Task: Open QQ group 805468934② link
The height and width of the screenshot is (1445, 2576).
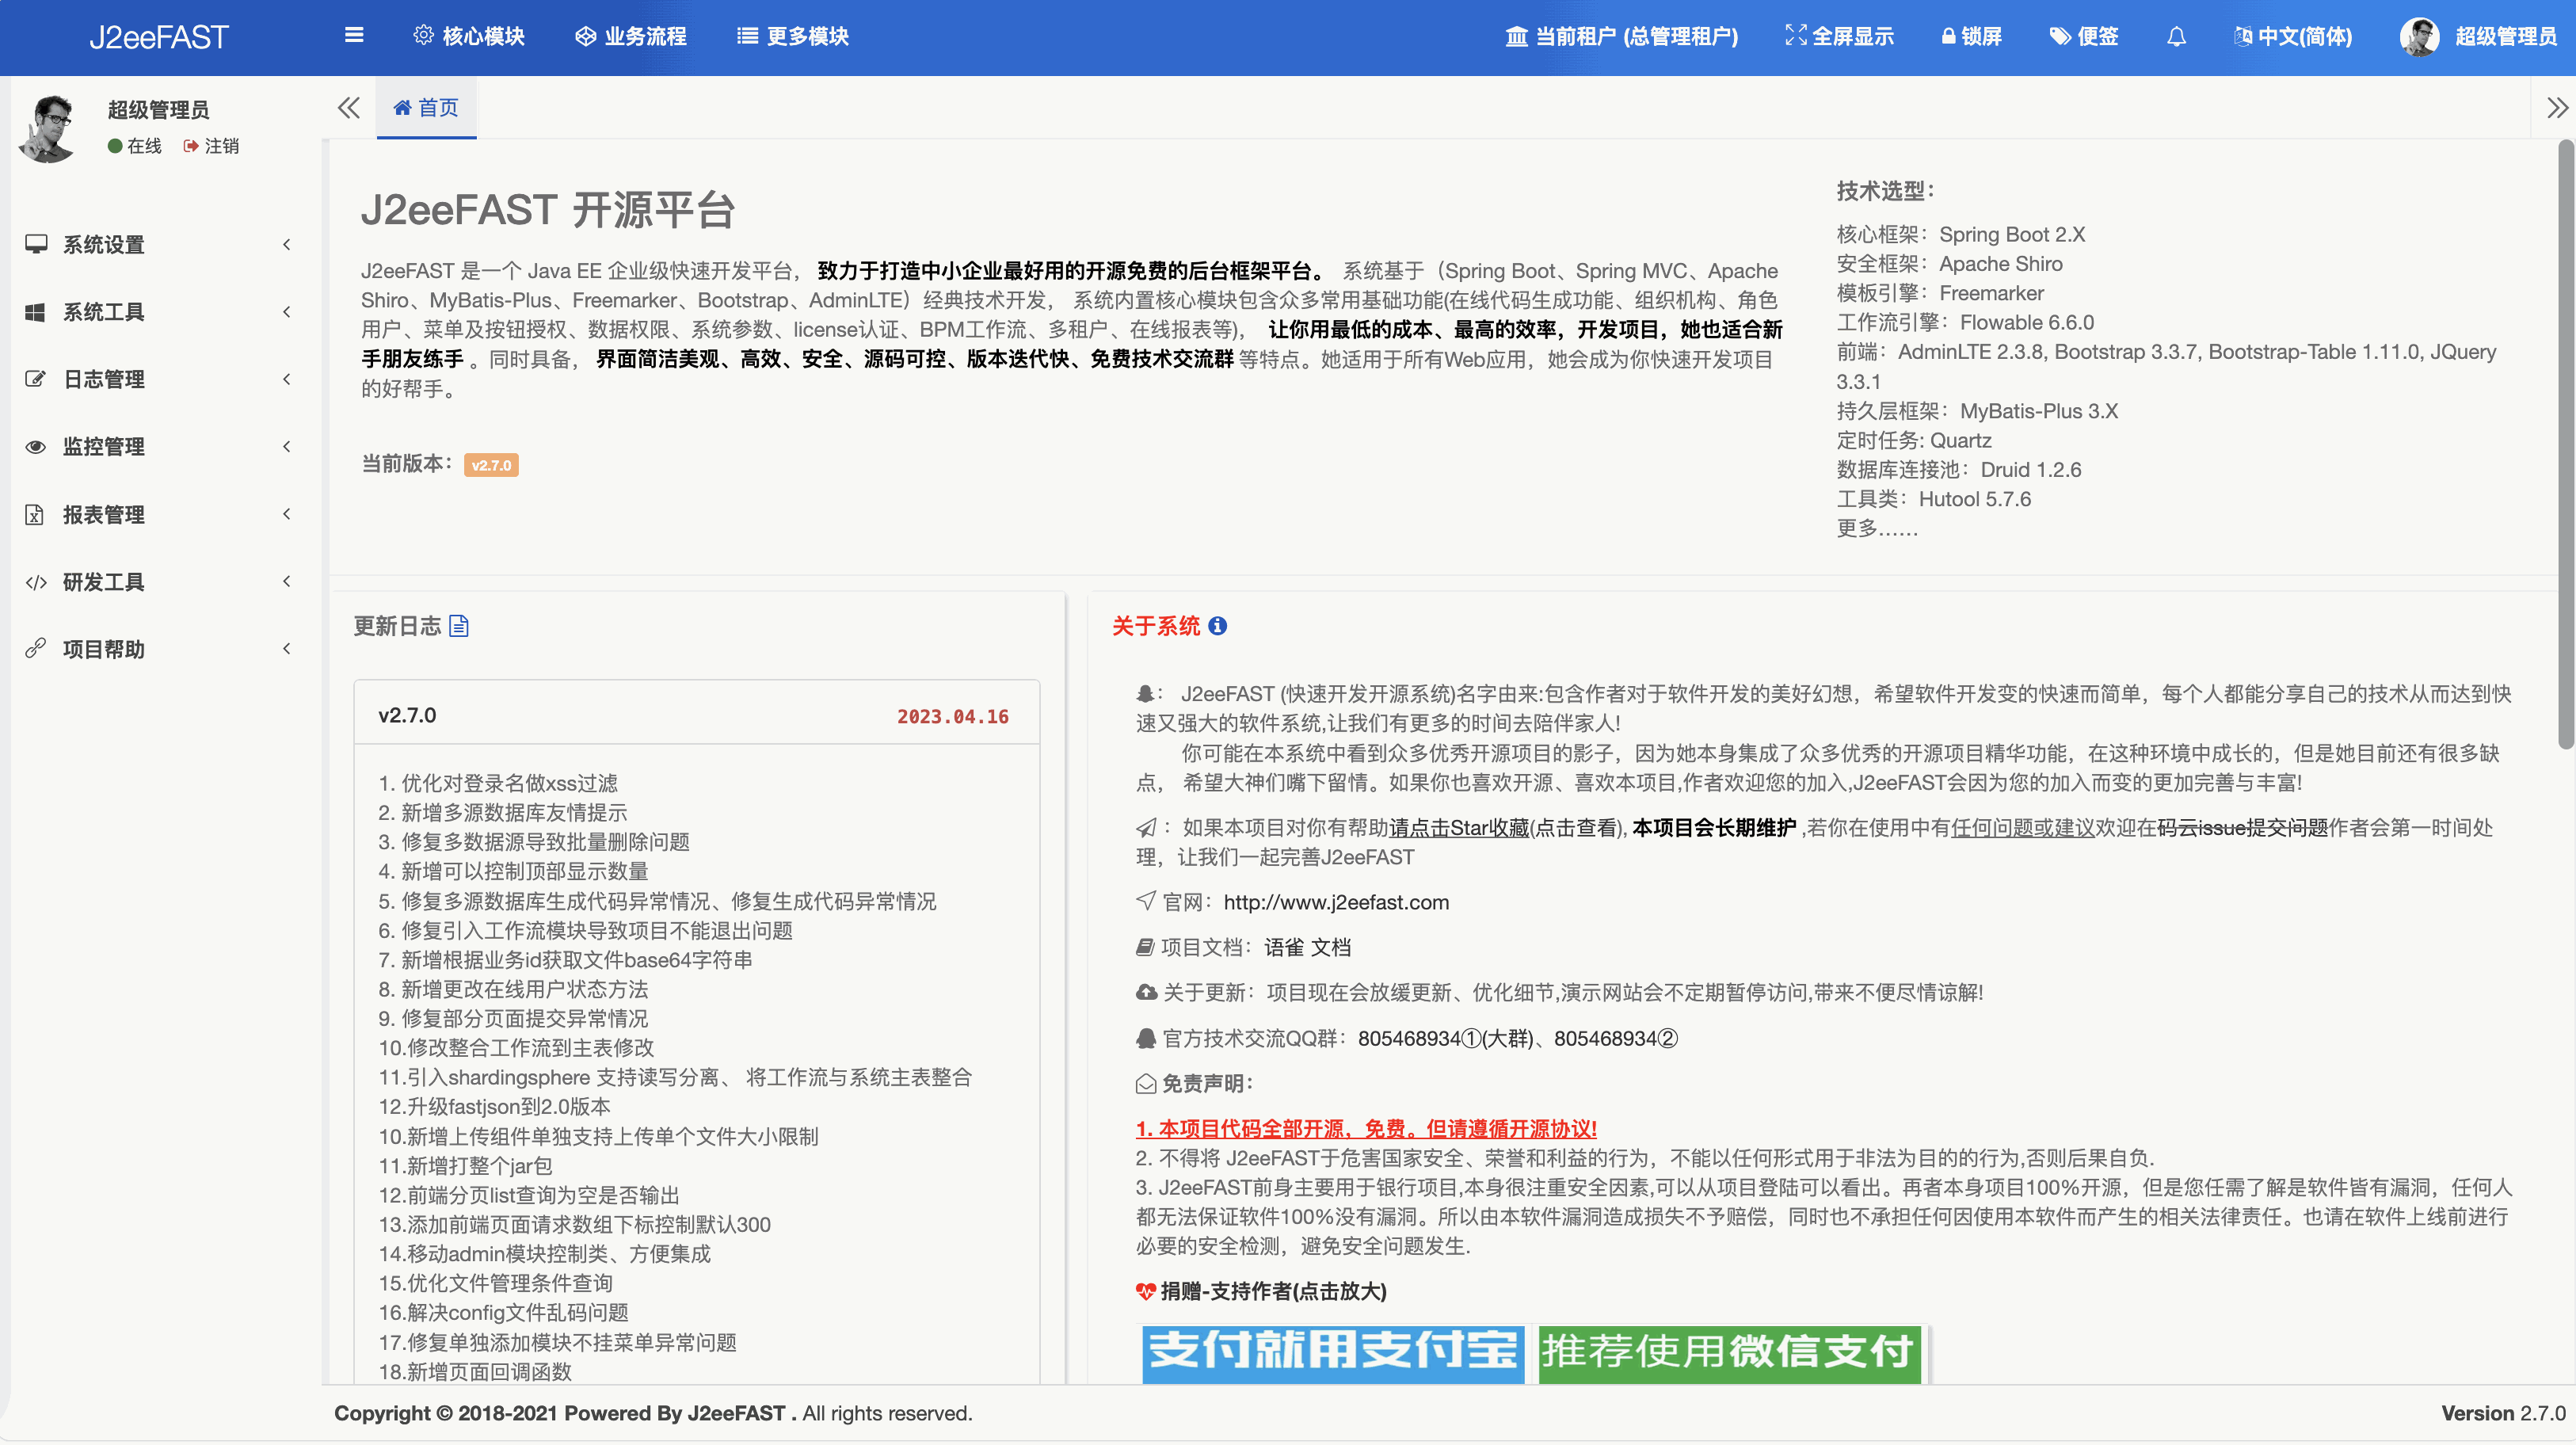Action: tap(1616, 1039)
